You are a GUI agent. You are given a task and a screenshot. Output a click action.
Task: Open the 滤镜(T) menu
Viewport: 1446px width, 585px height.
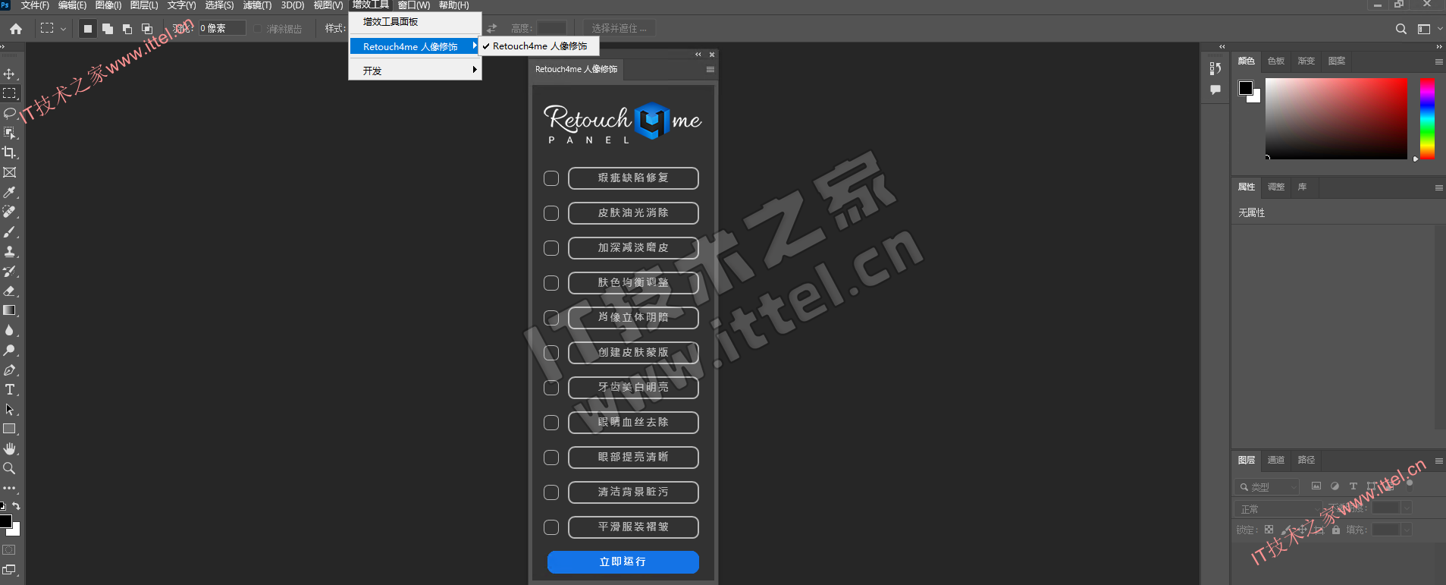(x=257, y=5)
